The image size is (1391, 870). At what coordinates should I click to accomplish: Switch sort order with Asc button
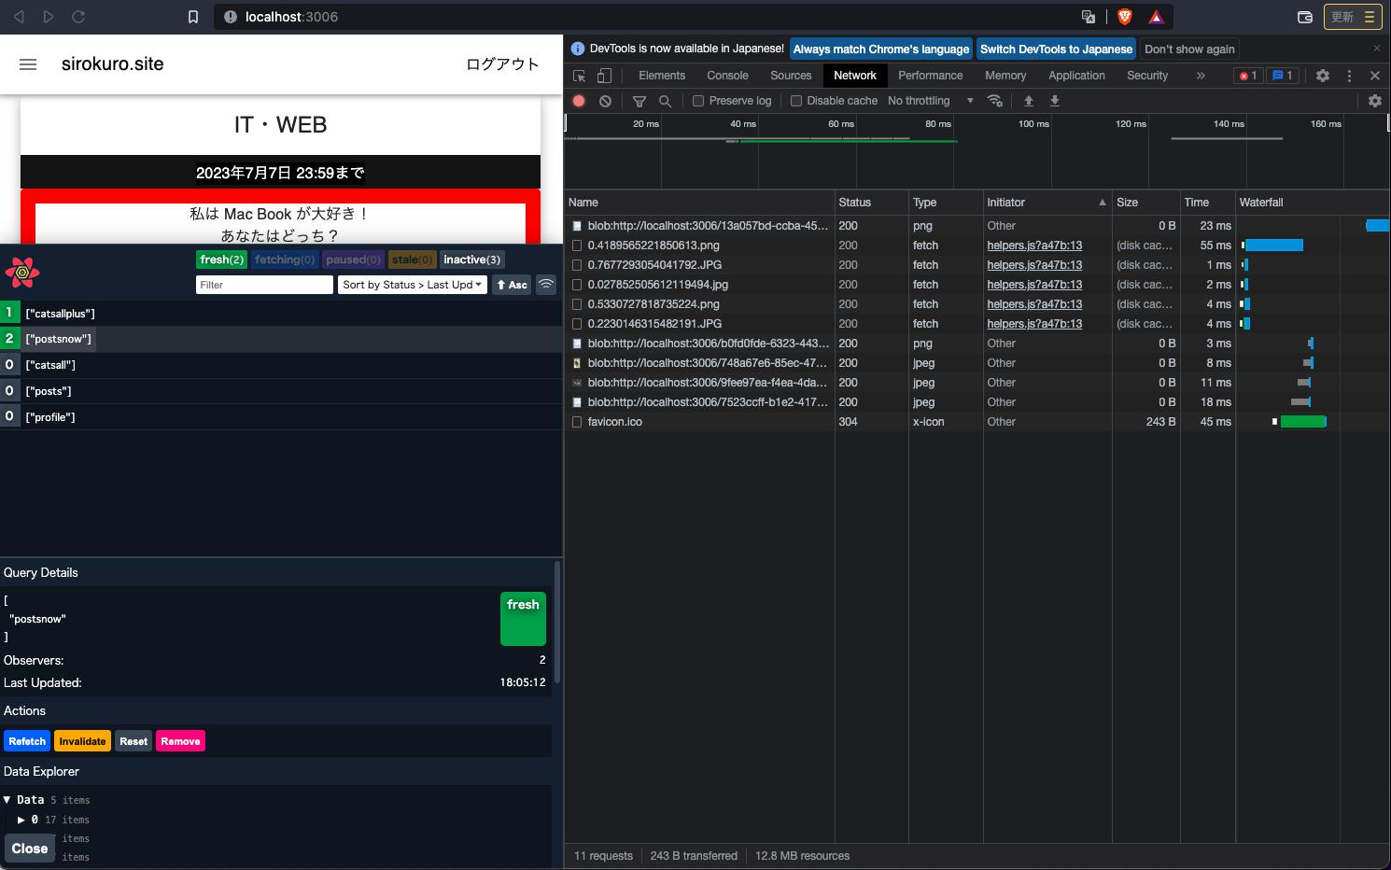(512, 285)
